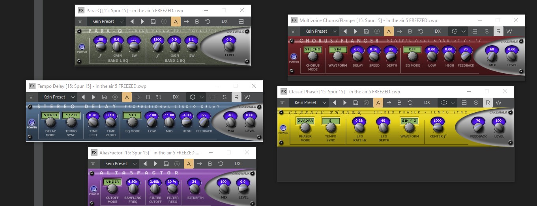
Task: Toggle Power button in Para-Q plugin
Action: click(82, 46)
